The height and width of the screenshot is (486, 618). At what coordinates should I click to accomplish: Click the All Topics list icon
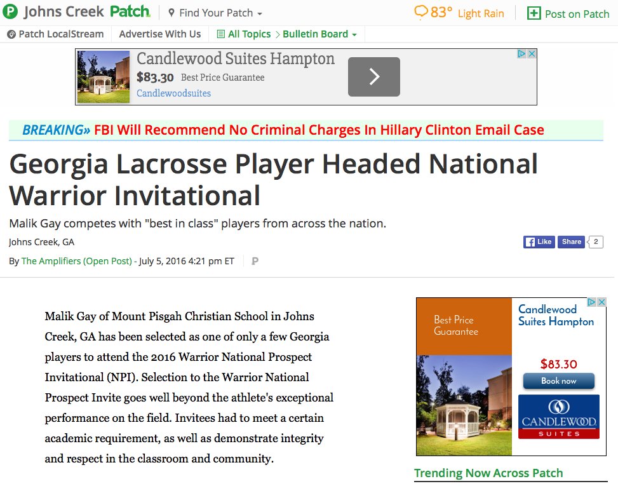coord(221,34)
